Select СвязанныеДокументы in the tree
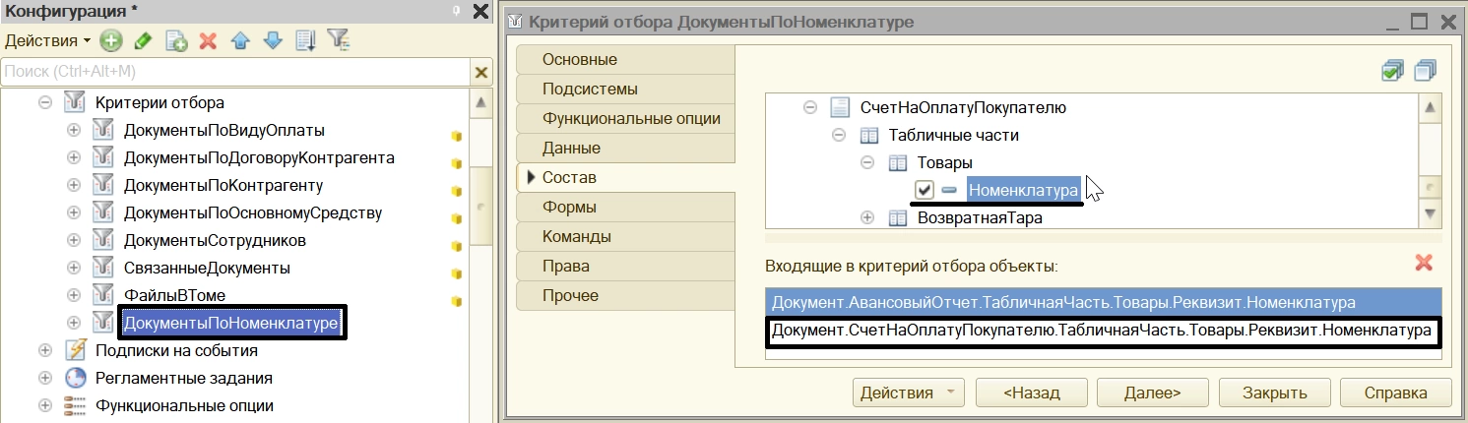 [x=207, y=268]
